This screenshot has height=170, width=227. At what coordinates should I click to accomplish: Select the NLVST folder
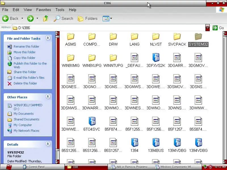156,39
